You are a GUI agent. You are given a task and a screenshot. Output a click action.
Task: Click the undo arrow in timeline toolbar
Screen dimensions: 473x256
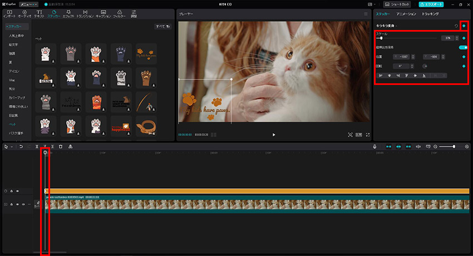(x=21, y=147)
